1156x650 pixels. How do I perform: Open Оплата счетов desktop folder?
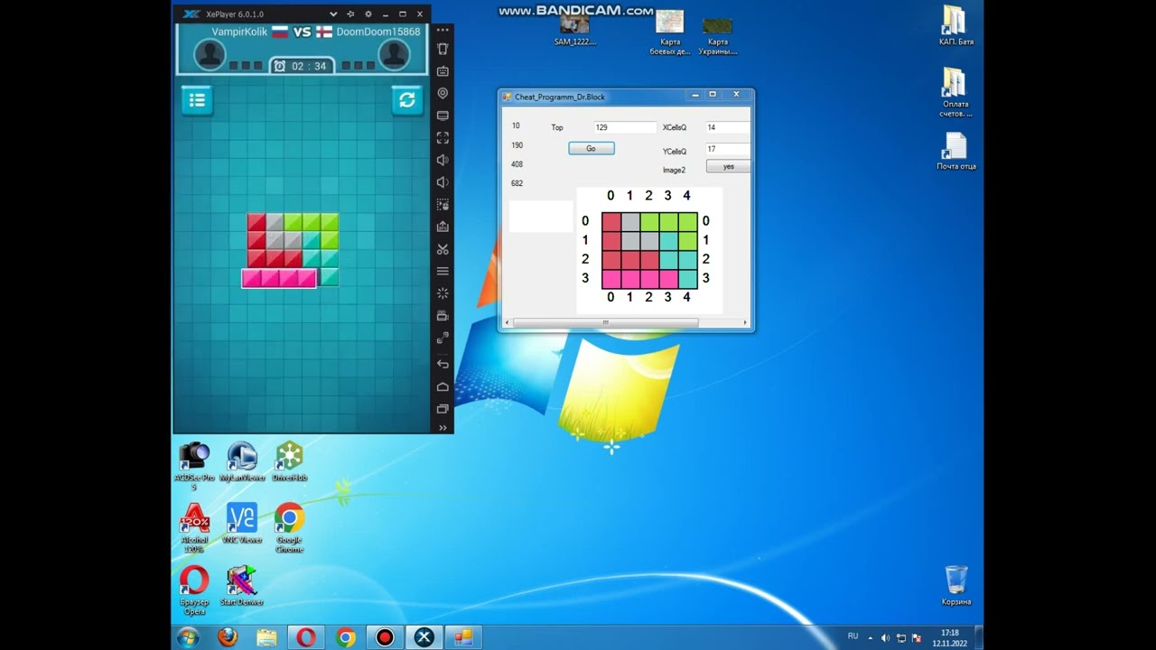956,93
